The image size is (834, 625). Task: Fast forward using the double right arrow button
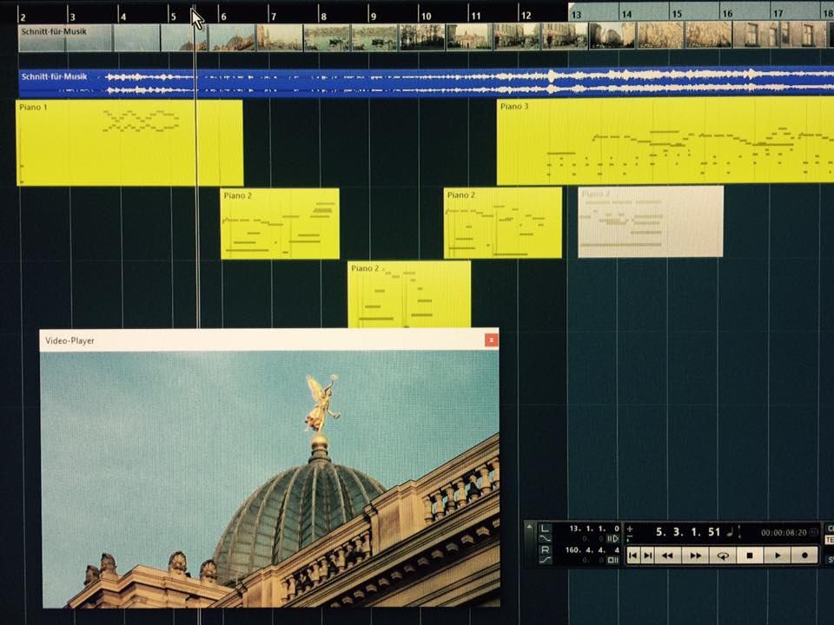(695, 556)
